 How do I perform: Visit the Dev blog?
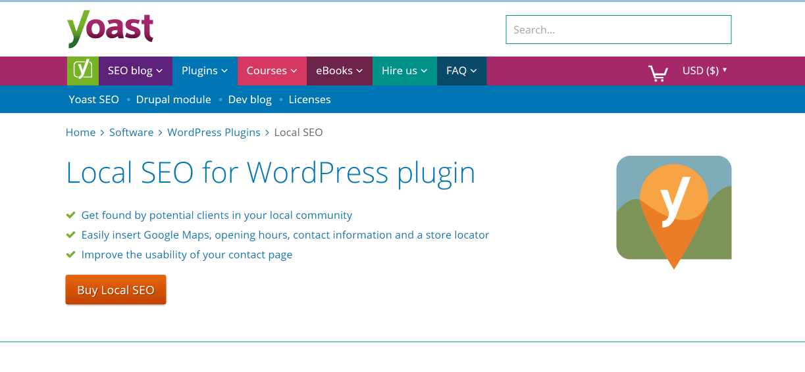coord(250,100)
